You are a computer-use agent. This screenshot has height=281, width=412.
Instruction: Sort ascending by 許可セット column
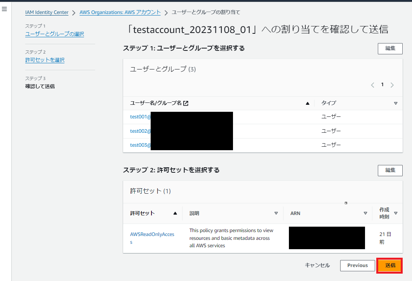coord(175,213)
